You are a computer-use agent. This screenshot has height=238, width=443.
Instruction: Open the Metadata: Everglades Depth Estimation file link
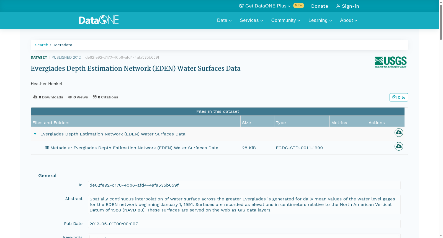pyautogui.click(x=134, y=148)
